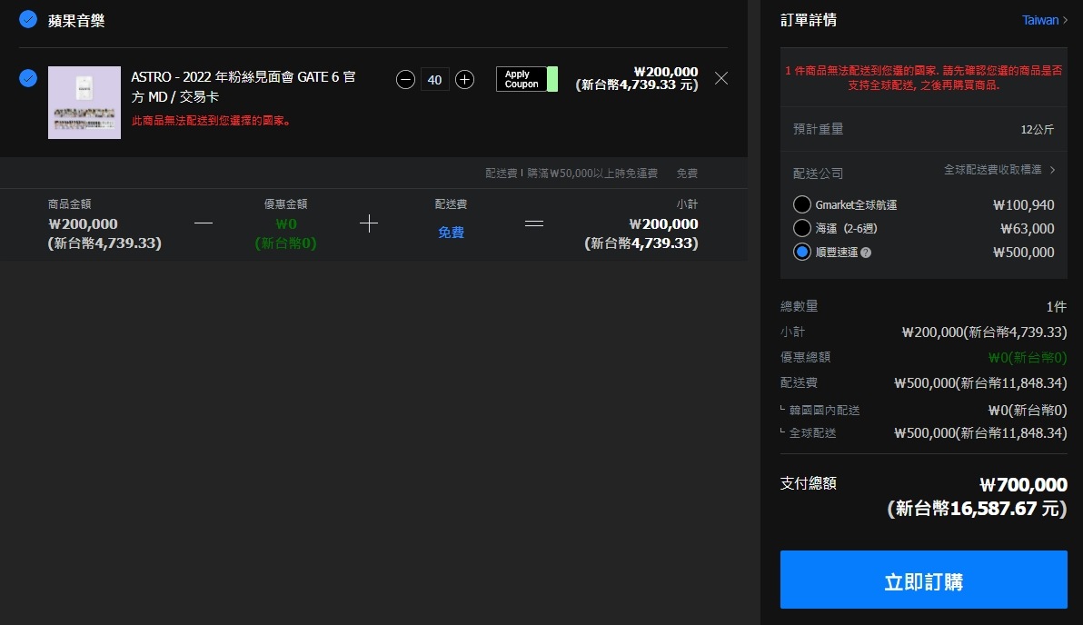Click the 訂單詳情 heading
This screenshot has width=1083, height=625.
coord(809,20)
